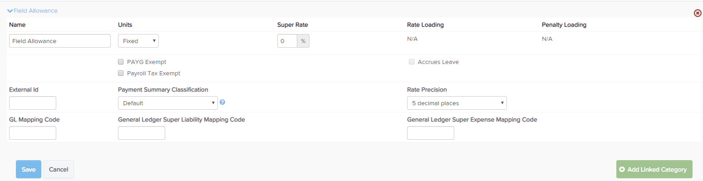Select the General Ledger Super Expense Mapping Code field
This screenshot has width=703, height=181.
tap(431, 133)
